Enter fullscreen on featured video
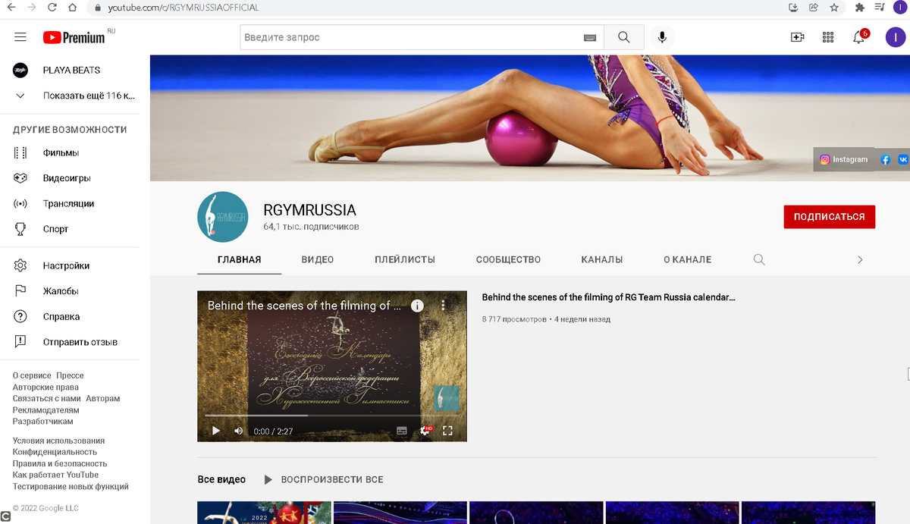 (x=447, y=431)
